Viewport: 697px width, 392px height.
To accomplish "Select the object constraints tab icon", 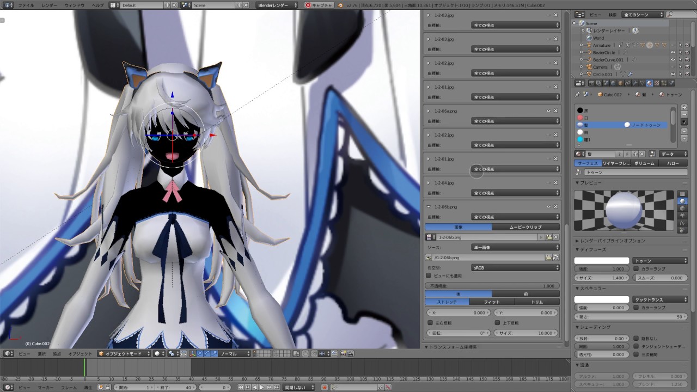I will point(628,83).
